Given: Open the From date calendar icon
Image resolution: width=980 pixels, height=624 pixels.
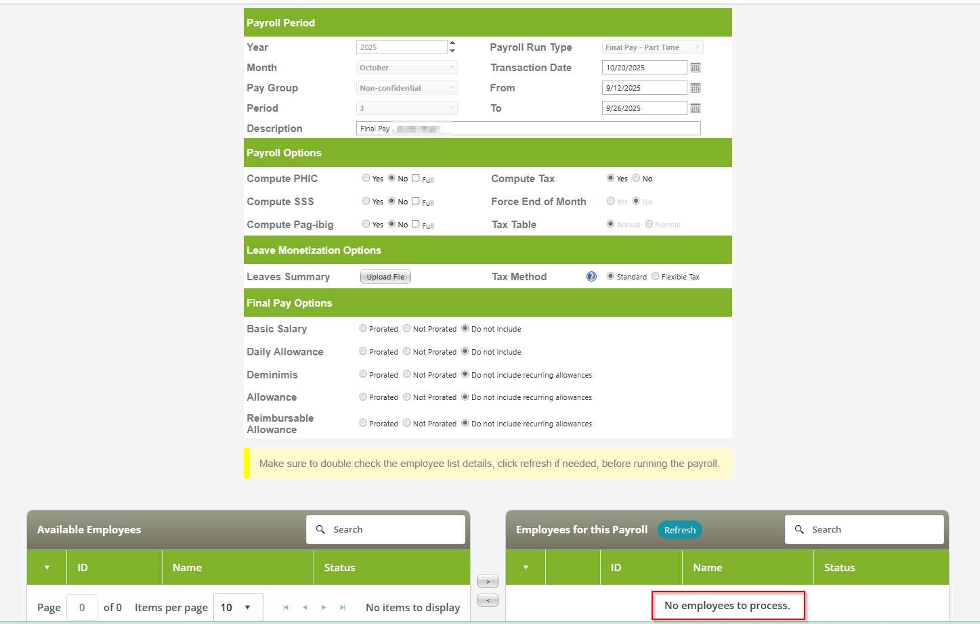Looking at the screenshot, I should (x=695, y=88).
